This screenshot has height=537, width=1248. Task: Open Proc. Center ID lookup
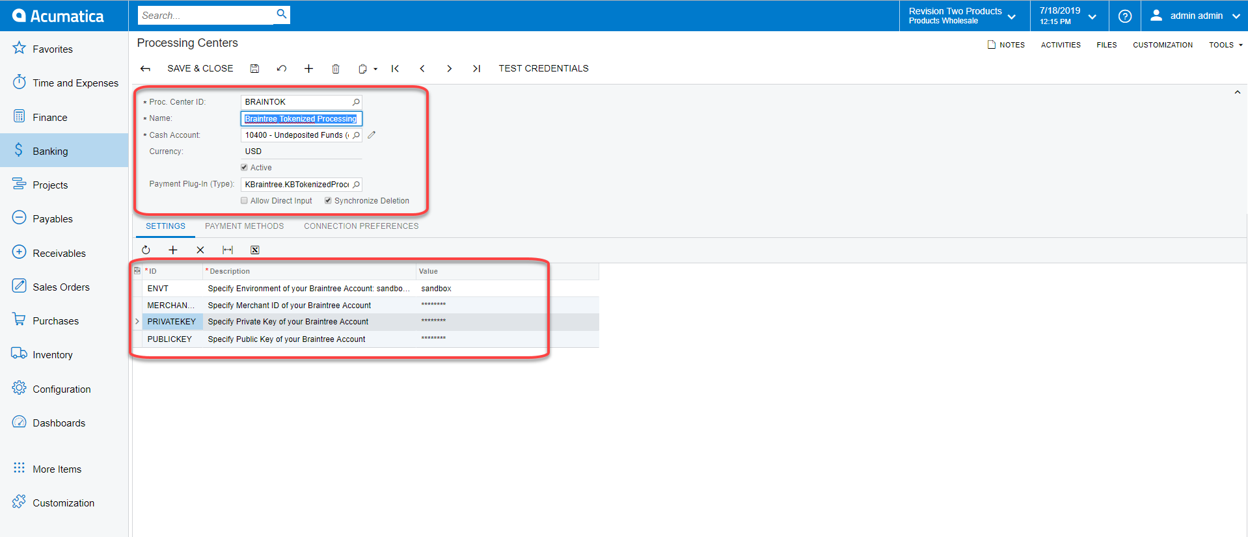tap(356, 102)
